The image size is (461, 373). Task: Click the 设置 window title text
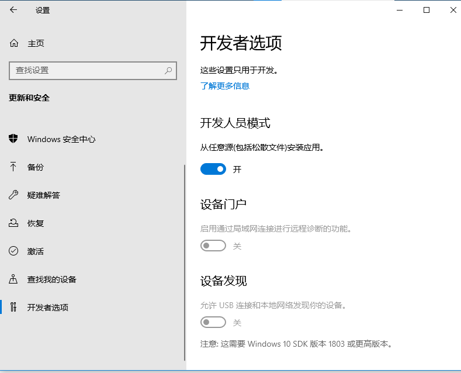pos(43,11)
